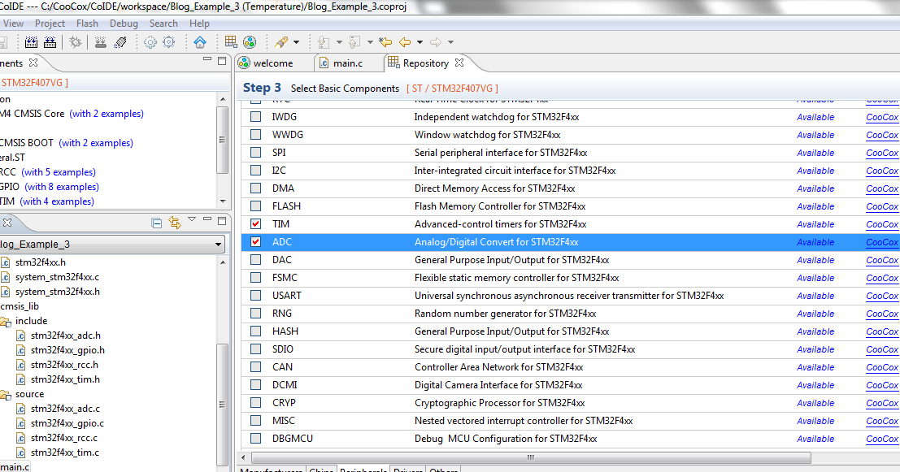900x472 pixels.
Task: Click the Link with Editor icon in project panel
Action: click(174, 222)
